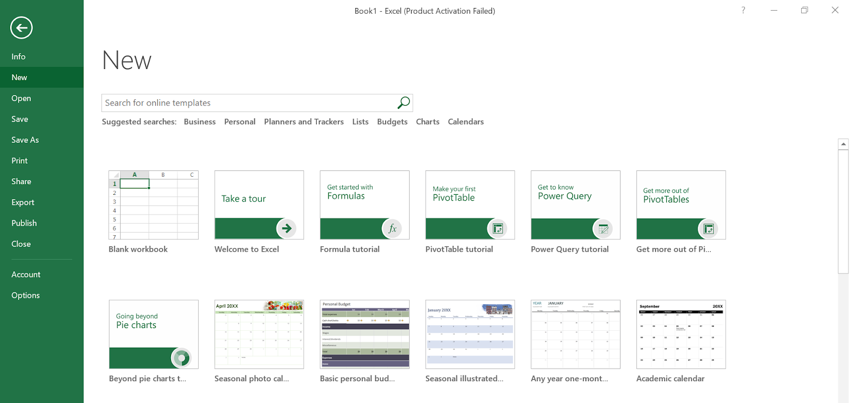Minimize the Excel window
Screen dimensions: 850x403
pos(774,10)
